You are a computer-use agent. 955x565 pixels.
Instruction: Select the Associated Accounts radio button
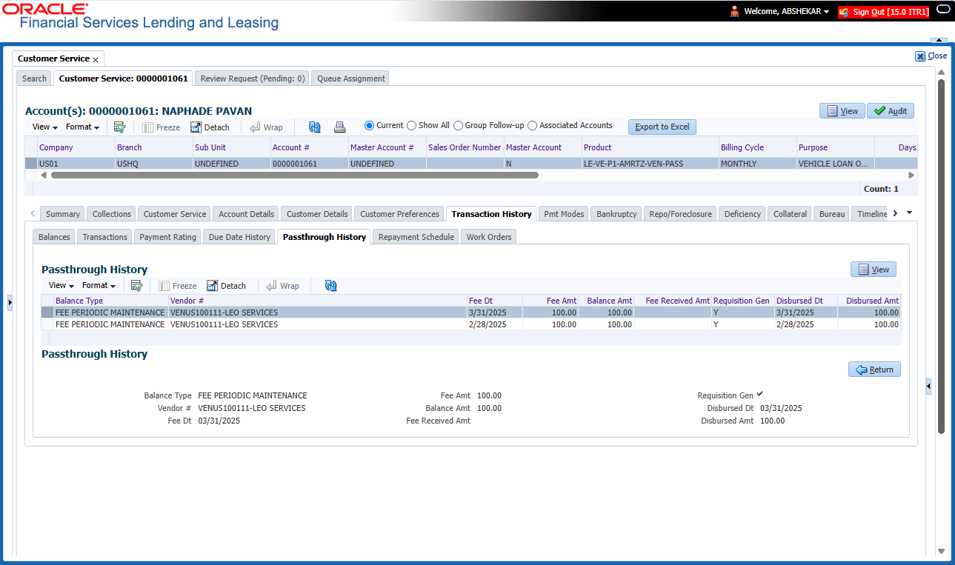[x=533, y=126]
